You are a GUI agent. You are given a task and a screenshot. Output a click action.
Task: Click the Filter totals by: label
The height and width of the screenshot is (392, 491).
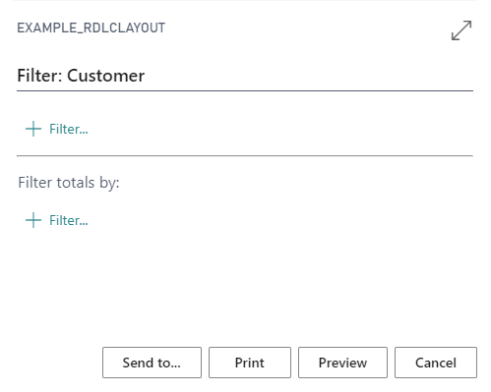tap(69, 183)
